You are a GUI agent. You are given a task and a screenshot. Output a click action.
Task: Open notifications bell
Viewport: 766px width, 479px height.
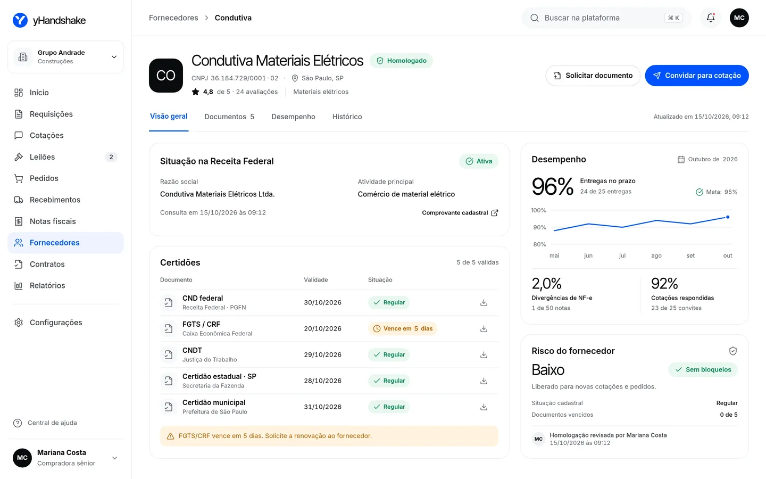pos(711,18)
